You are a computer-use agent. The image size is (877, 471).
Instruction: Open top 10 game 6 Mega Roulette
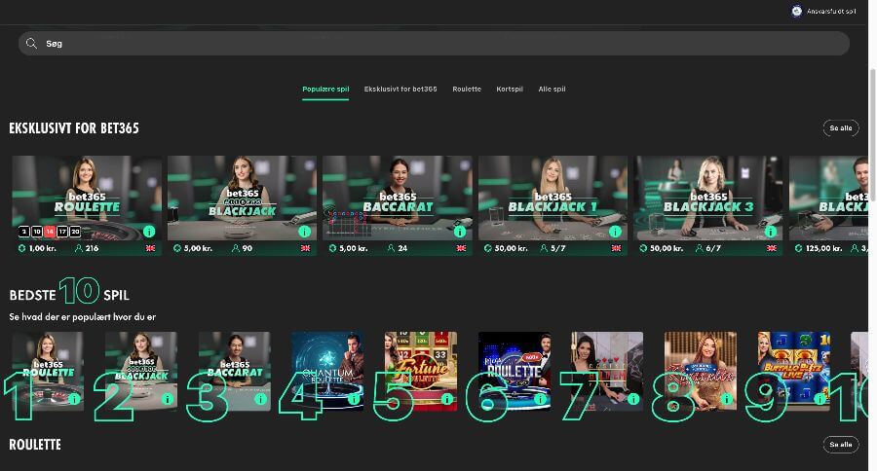click(515, 371)
